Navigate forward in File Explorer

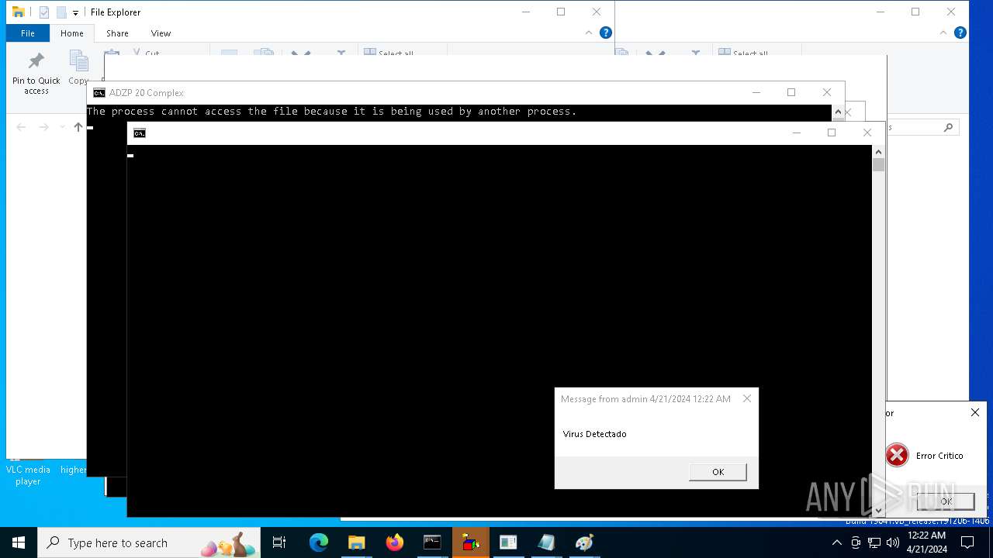click(43, 127)
